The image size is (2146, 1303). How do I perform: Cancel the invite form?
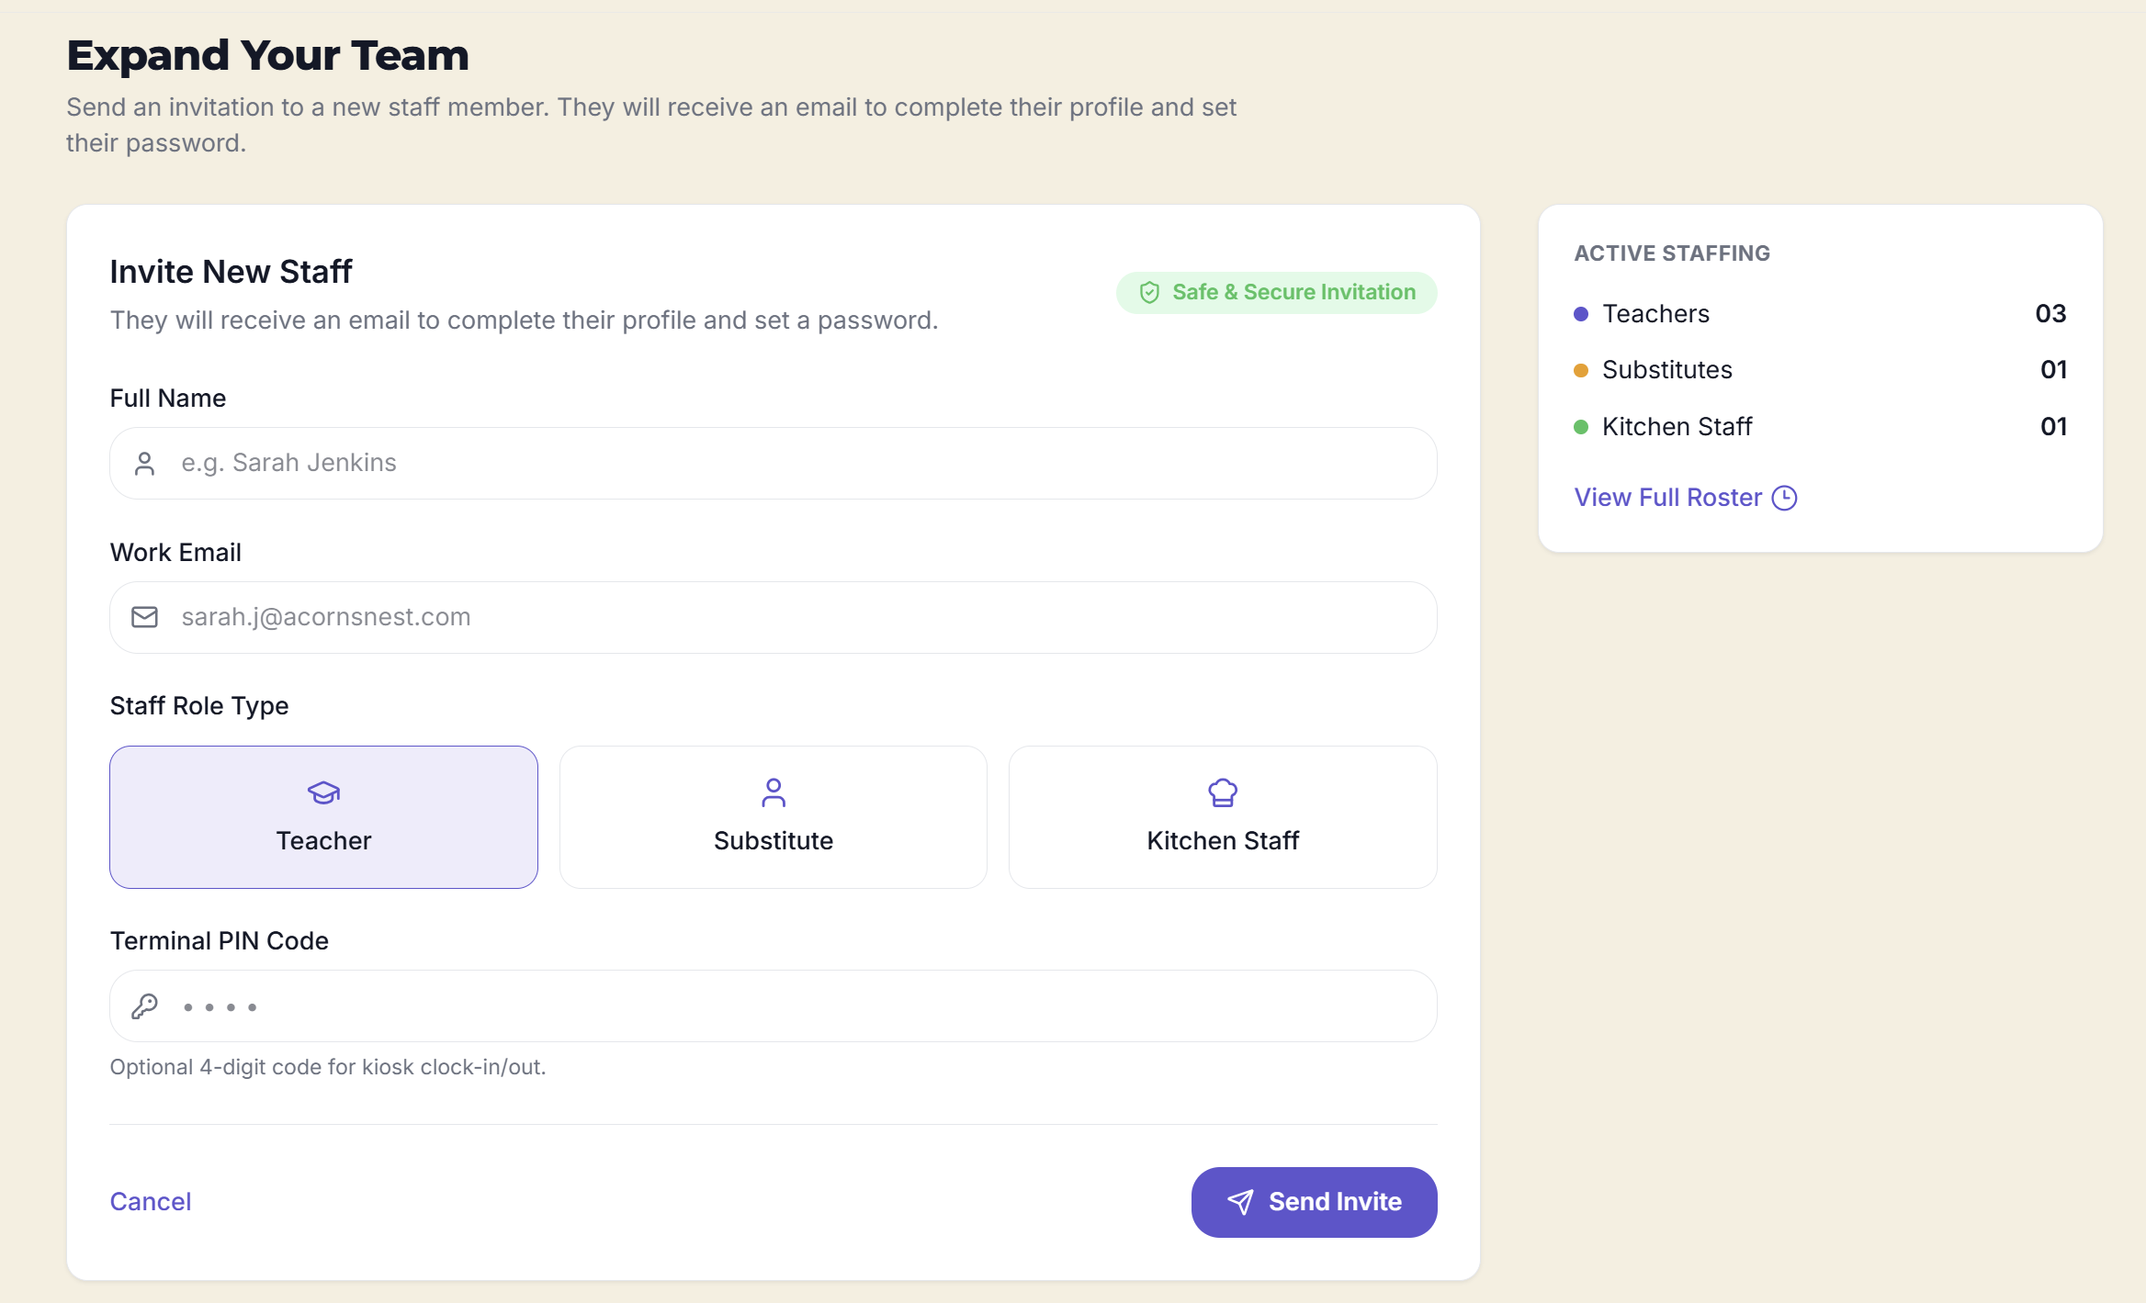151,1202
